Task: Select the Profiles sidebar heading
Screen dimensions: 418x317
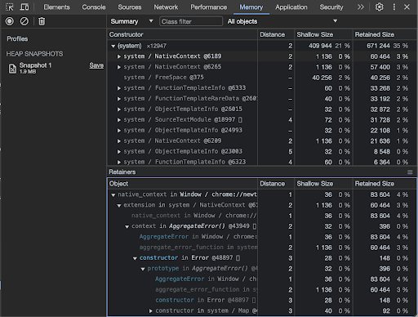Action: [x=17, y=39]
